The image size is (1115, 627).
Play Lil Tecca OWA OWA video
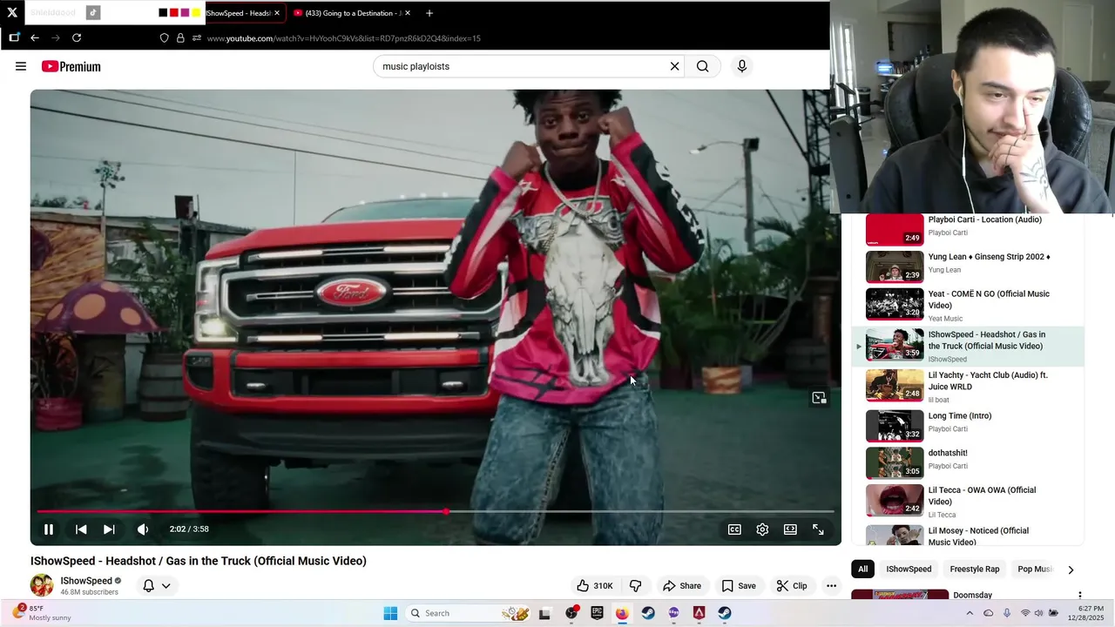[967, 501]
